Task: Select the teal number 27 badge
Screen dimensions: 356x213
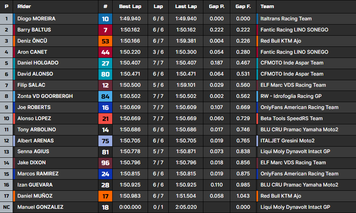Action: pos(105,63)
